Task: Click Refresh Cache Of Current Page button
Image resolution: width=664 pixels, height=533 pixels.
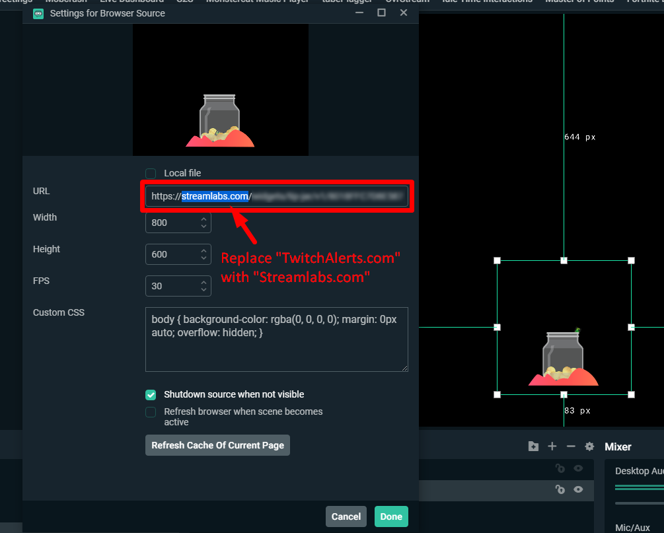Action: [217, 445]
